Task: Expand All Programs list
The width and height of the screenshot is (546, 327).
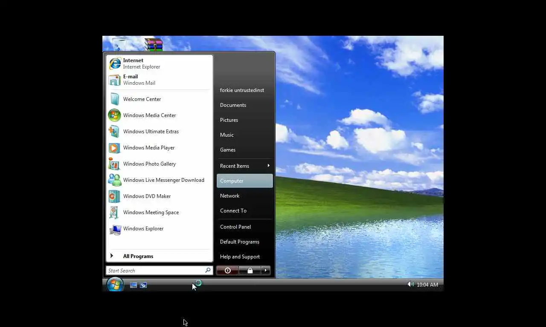Action: 160,256
